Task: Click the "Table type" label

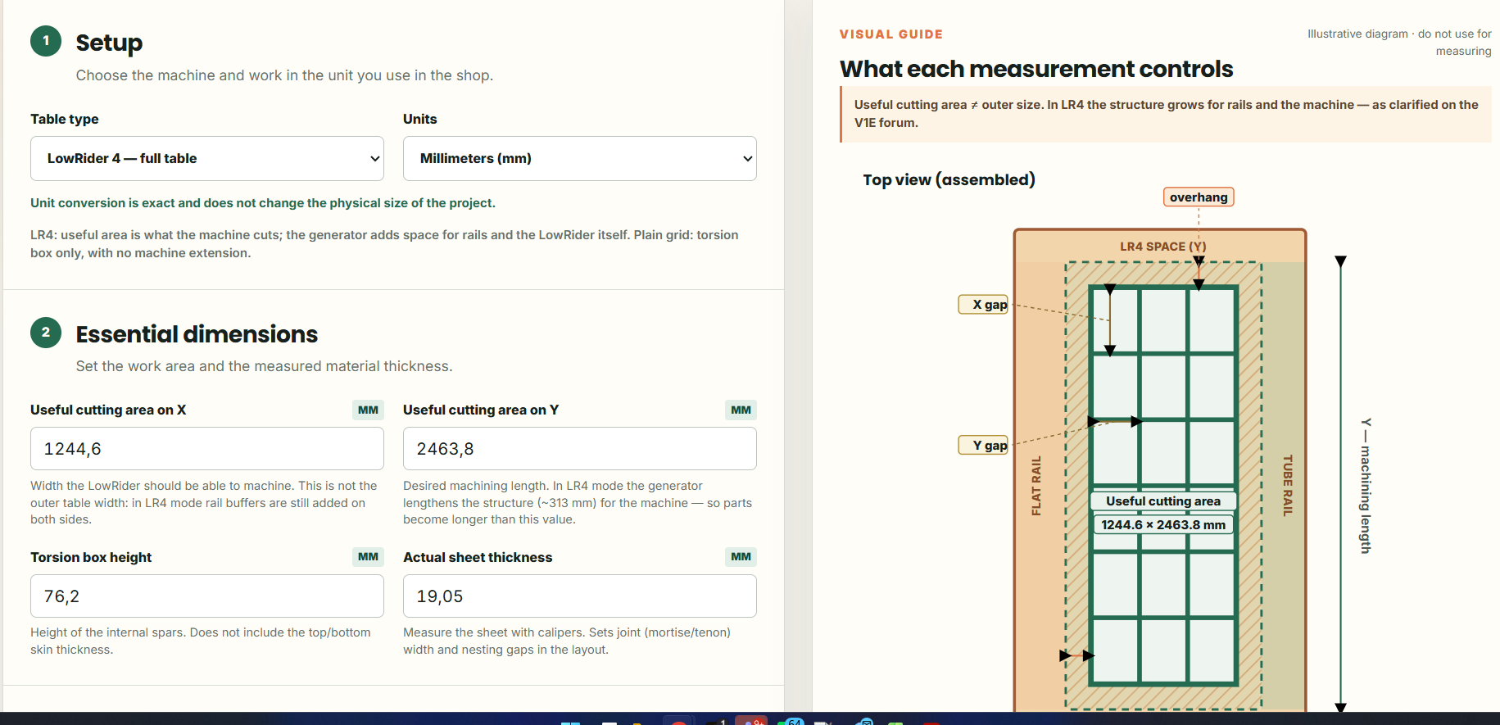Action: coord(65,119)
